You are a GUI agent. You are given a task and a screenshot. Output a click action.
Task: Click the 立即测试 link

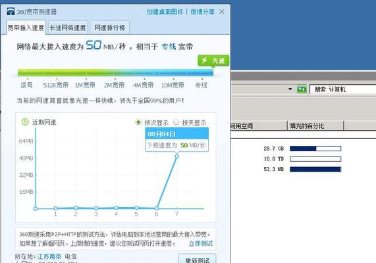click(x=200, y=243)
